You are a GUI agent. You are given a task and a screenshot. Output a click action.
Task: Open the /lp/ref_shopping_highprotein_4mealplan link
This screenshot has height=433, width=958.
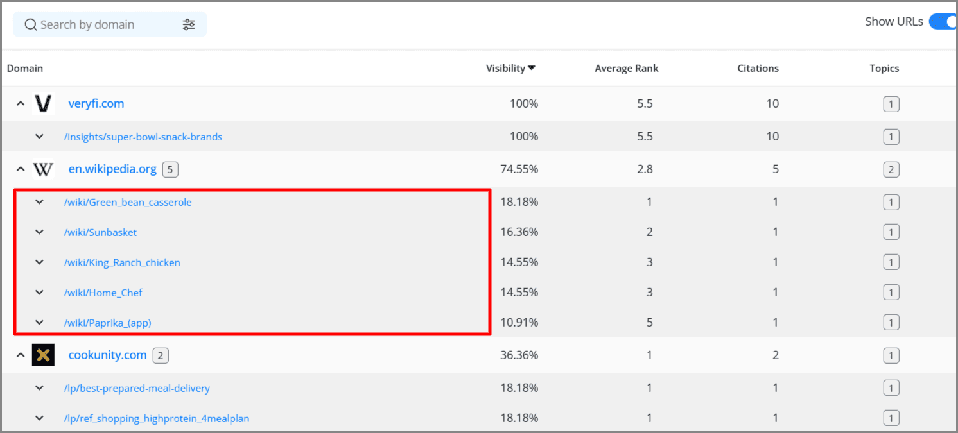pyautogui.click(x=157, y=418)
